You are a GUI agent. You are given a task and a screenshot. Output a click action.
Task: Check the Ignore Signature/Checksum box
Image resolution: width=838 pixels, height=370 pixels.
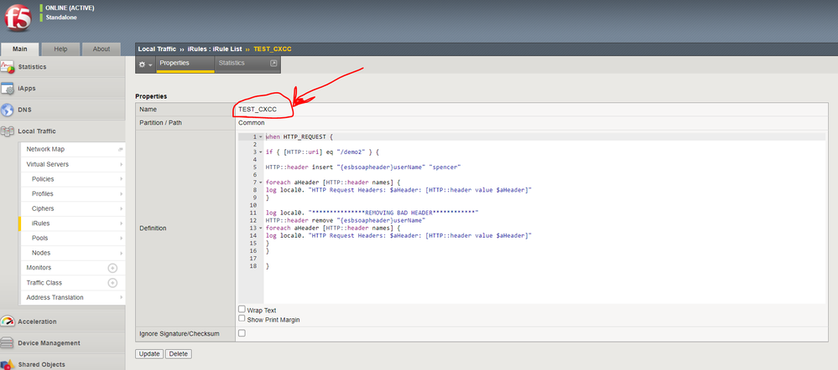[x=242, y=333]
